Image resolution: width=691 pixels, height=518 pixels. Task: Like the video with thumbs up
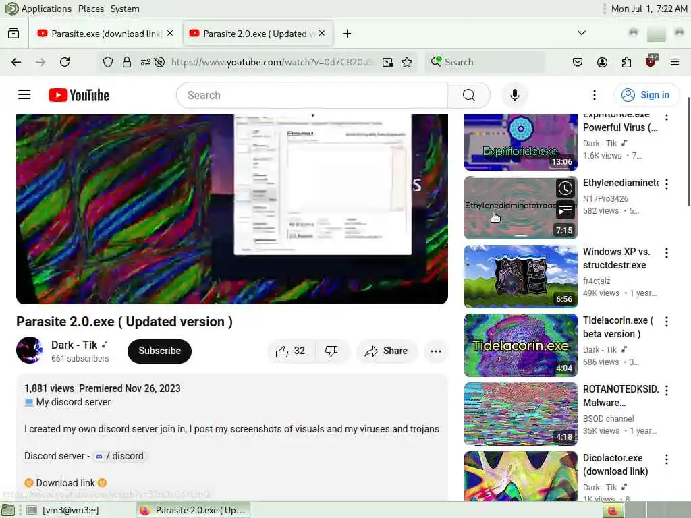tap(290, 351)
